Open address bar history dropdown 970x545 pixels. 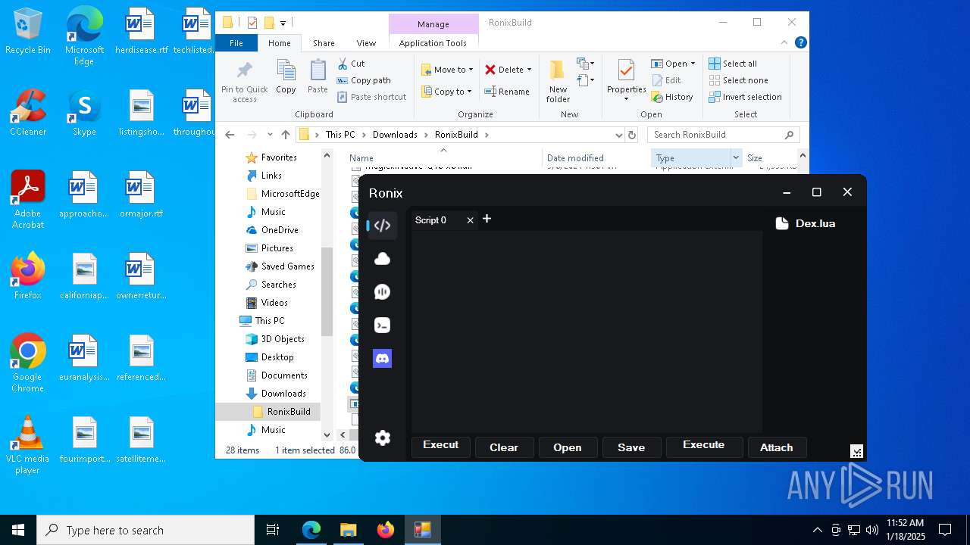(x=619, y=135)
